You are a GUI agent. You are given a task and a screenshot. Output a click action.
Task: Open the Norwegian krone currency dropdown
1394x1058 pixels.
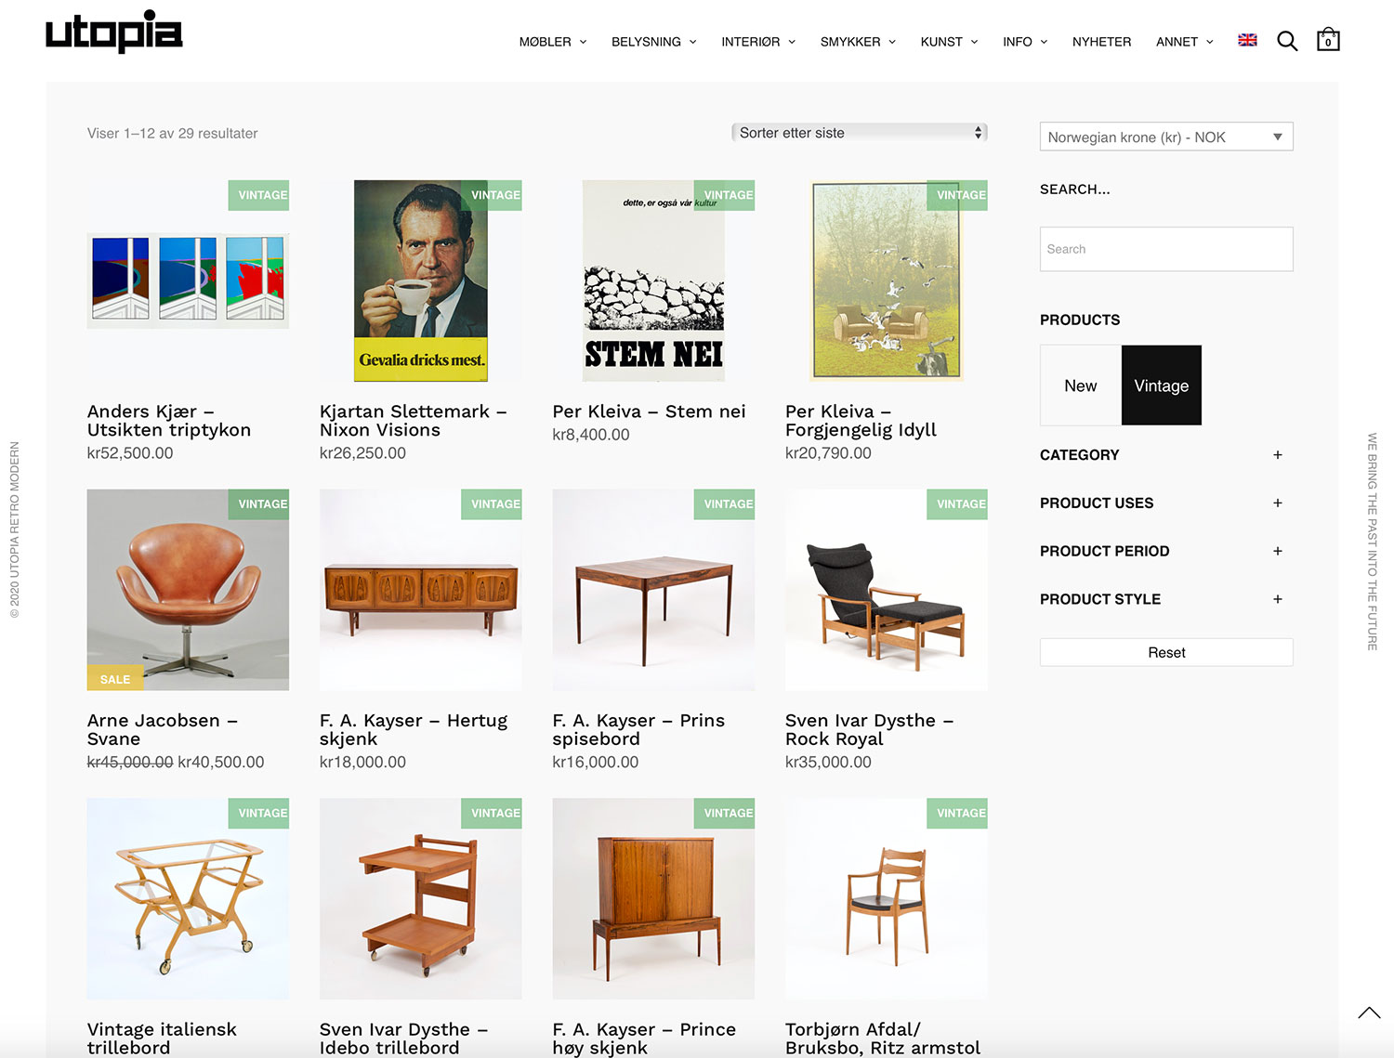1166,137
